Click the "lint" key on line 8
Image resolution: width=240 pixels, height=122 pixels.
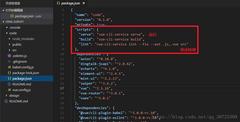[x=85, y=44]
